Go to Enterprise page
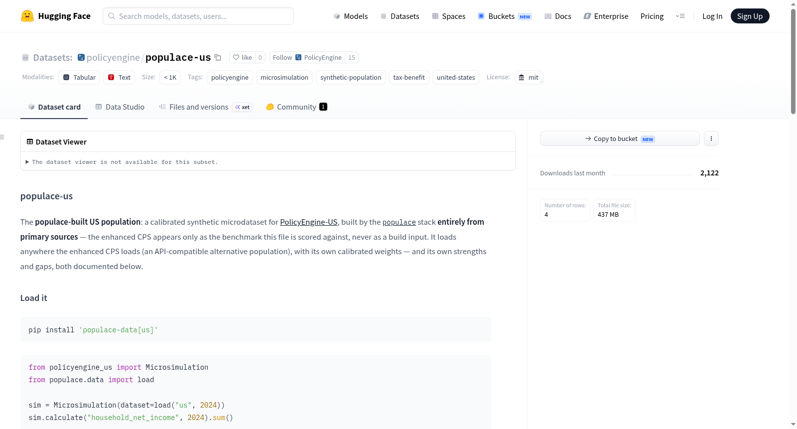Image resolution: width=797 pixels, height=429 pixels. coord(606,16)
